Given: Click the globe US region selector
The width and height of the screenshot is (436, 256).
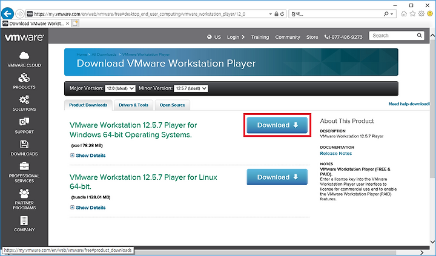Looking at the screenshot, I should coord(214,37).
